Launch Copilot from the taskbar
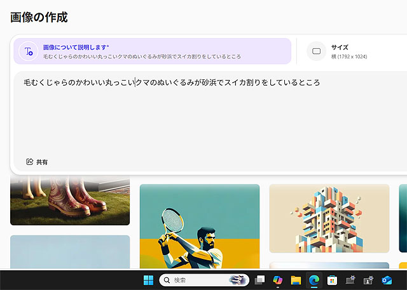Screen dimensions: 407x290 point(278,280)
